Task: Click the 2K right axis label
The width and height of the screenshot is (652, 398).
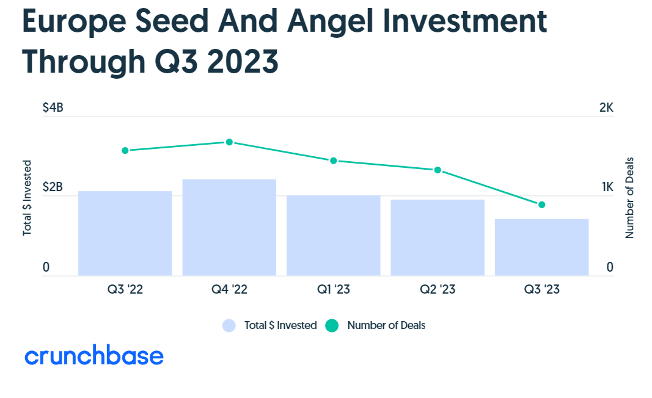Action: coord(606,108)
